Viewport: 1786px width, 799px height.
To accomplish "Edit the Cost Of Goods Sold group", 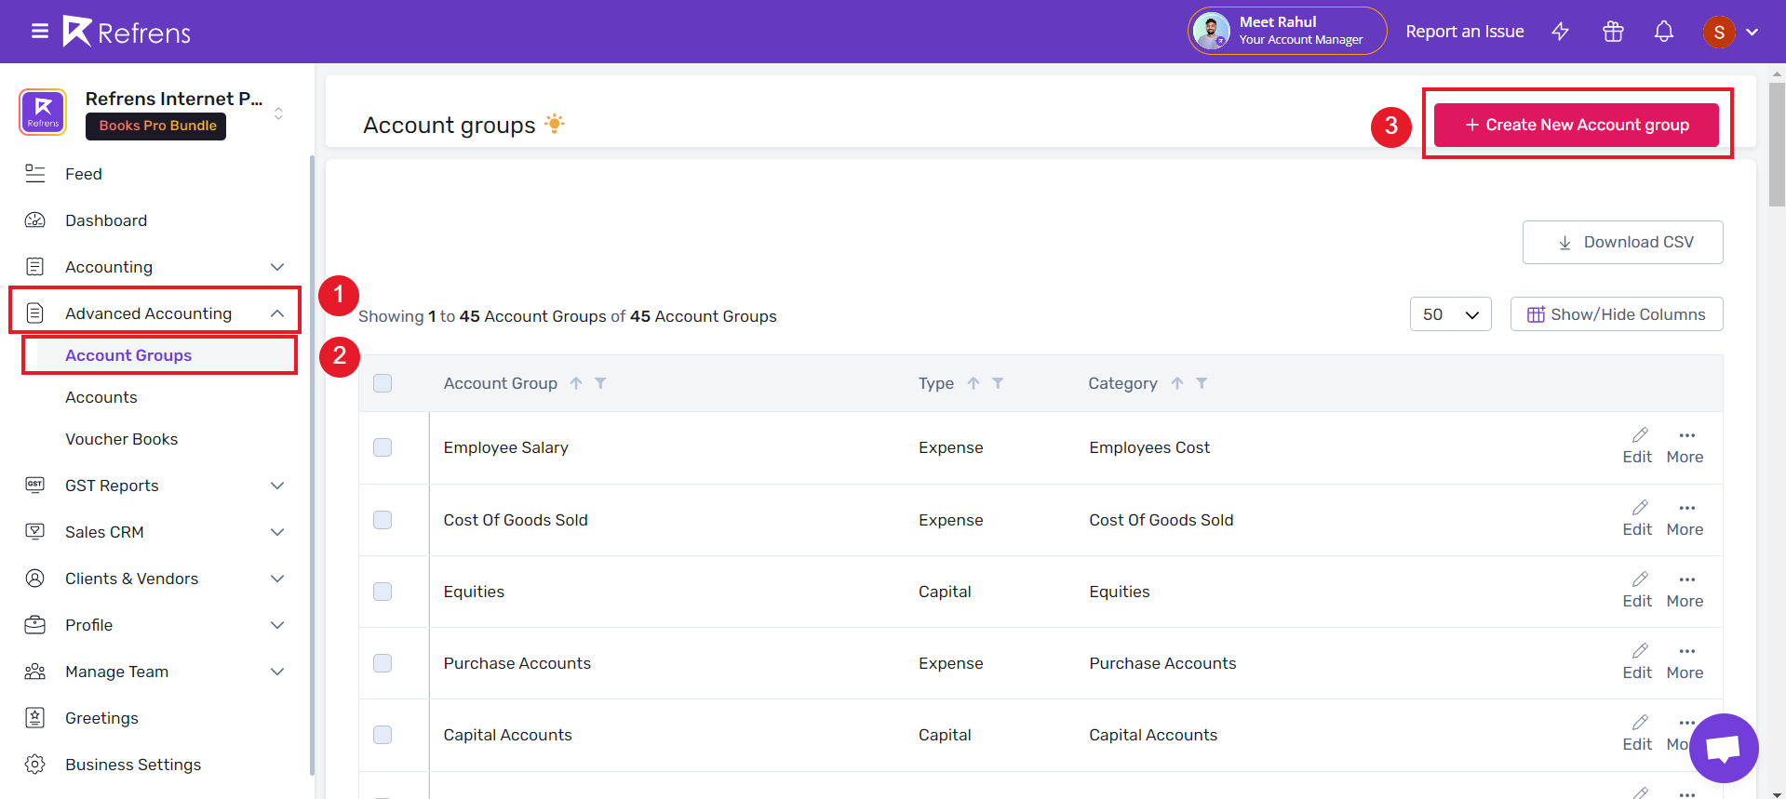I will click(1637, 519).
